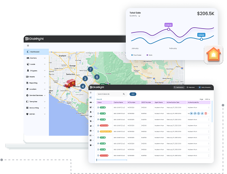Open the Quarterly dropdown under Total Sale
Image resolution: width=227 pixels, height=174 pixels.
click(x=135, y=16)
